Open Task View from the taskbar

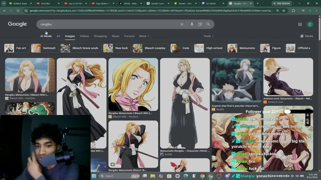[x=144, y=176]
